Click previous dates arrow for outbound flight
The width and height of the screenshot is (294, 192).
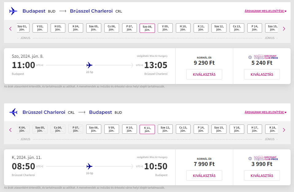pyautogui.click(x=10, y=29)
